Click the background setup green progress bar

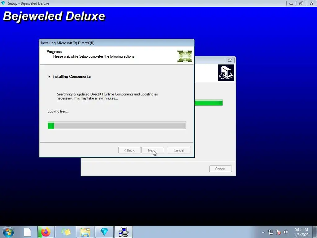[x=209, y=103]
